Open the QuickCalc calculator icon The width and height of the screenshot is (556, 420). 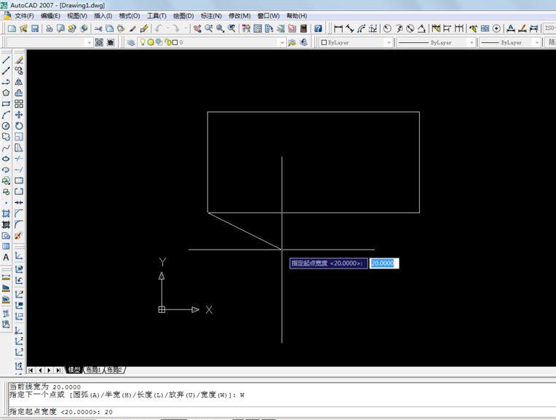click(303, 28)
